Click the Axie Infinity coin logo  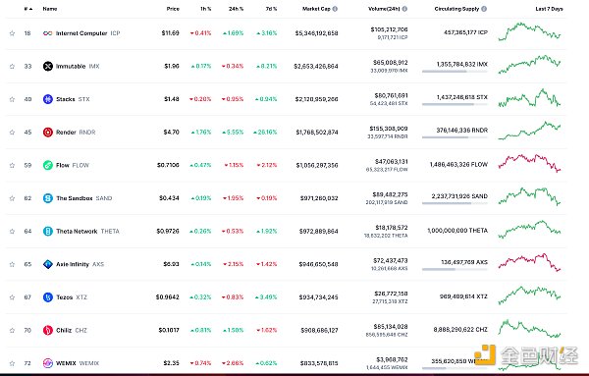click(48, 264)
